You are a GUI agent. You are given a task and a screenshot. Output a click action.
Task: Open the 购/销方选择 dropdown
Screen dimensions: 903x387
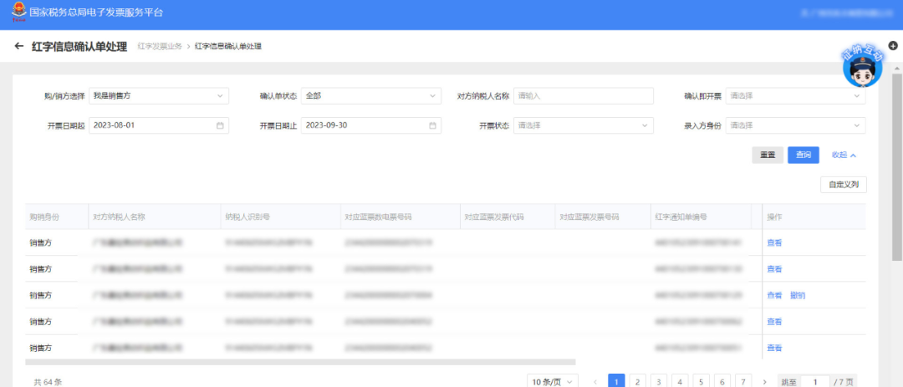159,96
